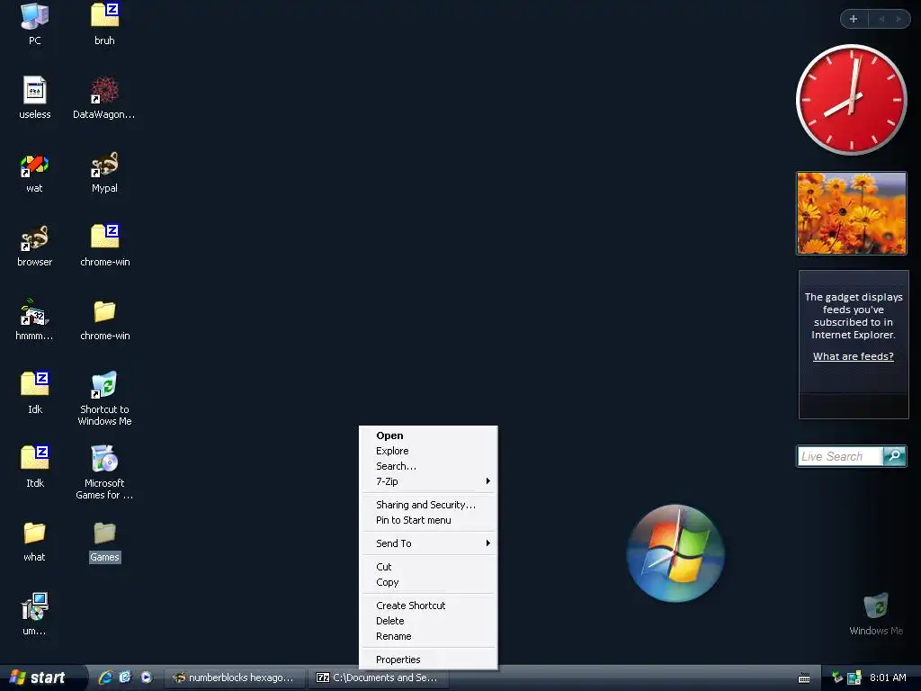Click the red analog clock gadget

(851, 100)
